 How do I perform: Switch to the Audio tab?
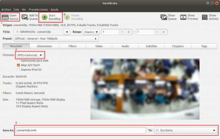(x=125, y=46)
